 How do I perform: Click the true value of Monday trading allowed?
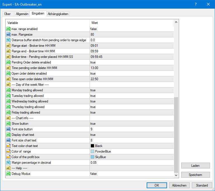[93, 90]
